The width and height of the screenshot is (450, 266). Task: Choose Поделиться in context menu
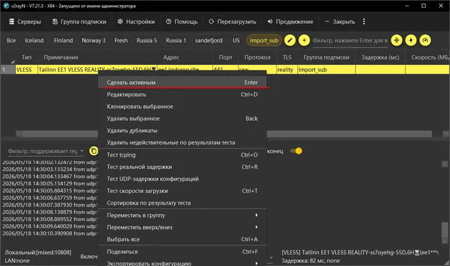(182, 252)
